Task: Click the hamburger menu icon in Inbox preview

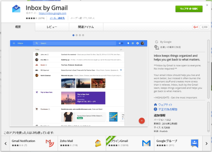Action: pos(14,43)
